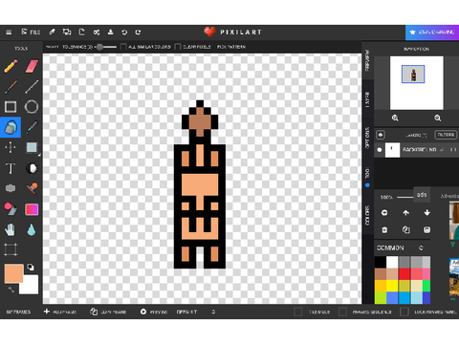Select the Move tool
The height and width of the screenshot is (344, 459).
[11, 148]
